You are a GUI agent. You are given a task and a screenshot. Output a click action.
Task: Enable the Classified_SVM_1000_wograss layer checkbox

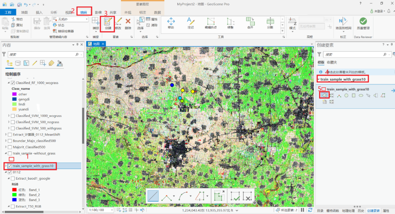(x=13, y=116)
